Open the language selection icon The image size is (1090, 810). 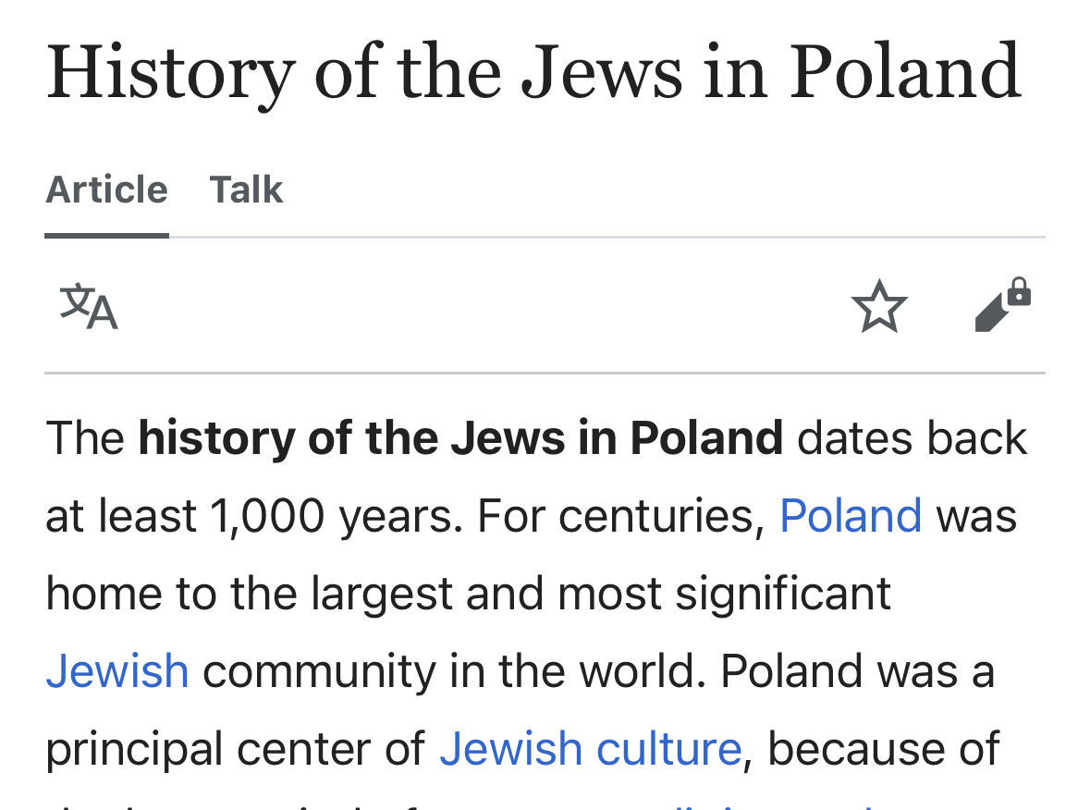tap(89, 308)
